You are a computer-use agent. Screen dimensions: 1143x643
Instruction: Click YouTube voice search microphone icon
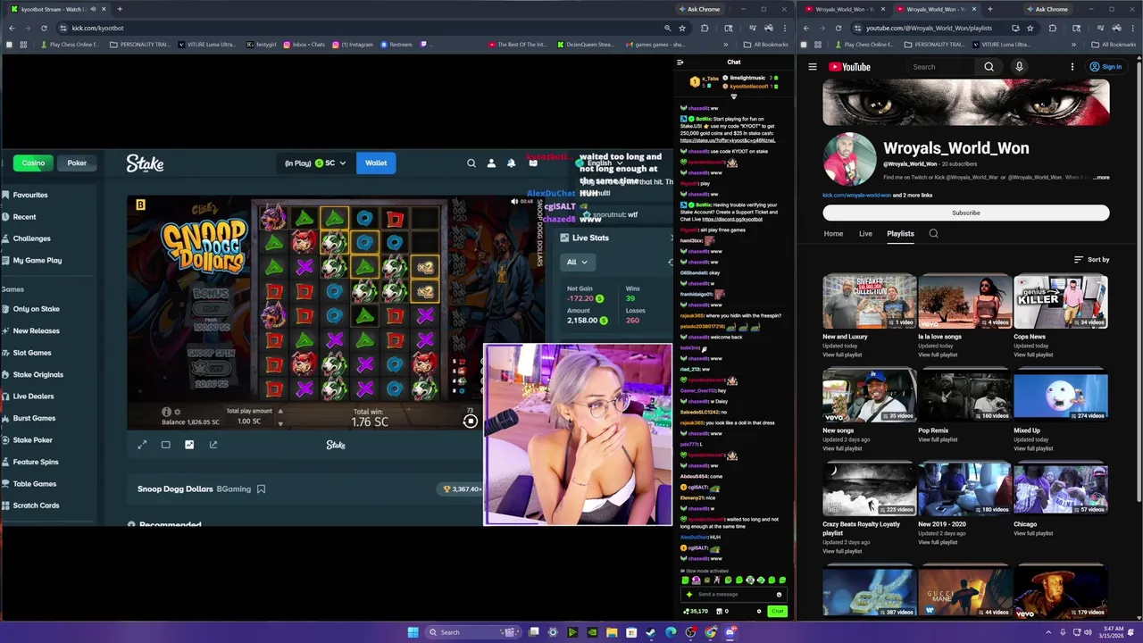[x=1019, y=67]
